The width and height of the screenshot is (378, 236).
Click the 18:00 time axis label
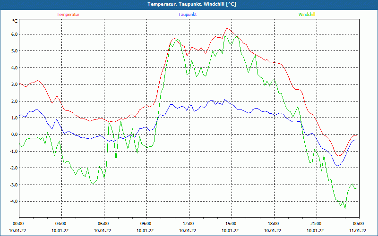point(275,224)
